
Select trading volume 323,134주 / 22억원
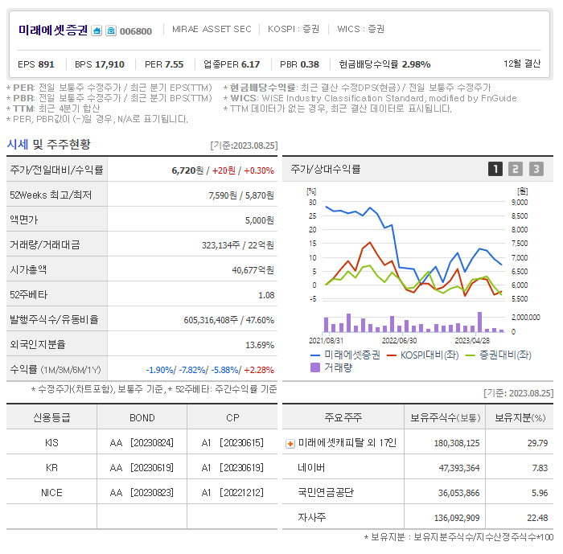(238, 245)
